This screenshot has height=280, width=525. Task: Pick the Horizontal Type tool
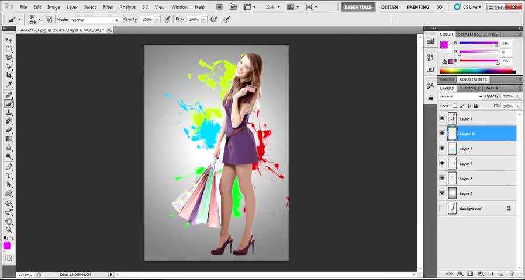click(9, 176)
